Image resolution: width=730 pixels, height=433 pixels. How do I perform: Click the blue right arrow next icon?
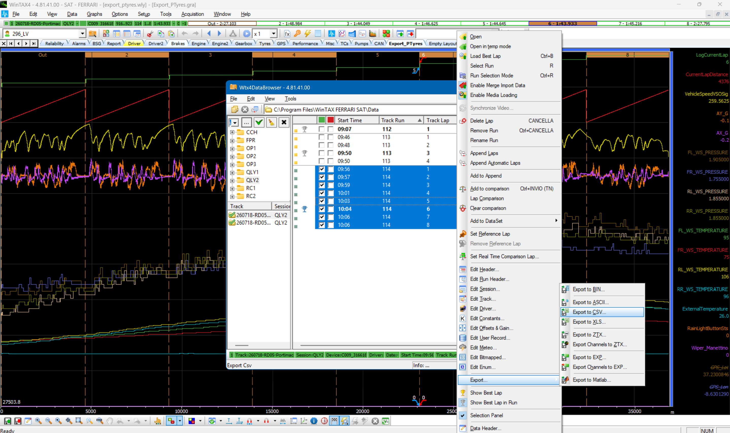(219, 34)
